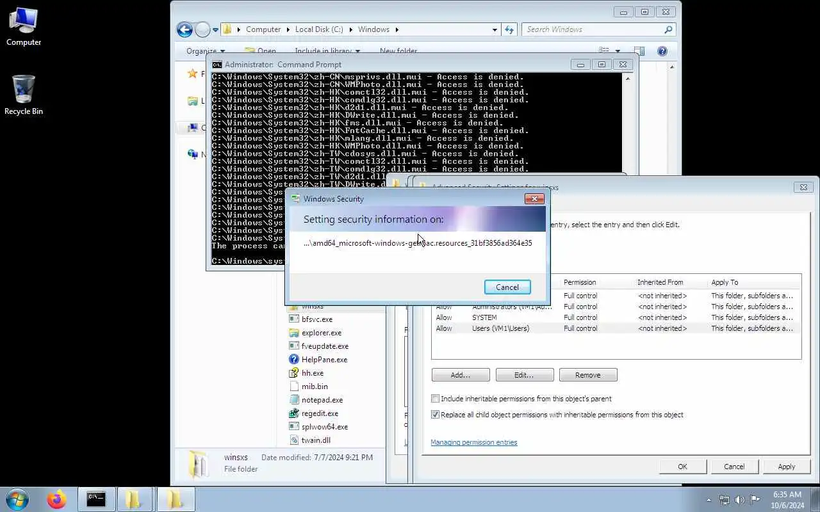
Task: Open the address bar history dropdown
Action: pos(495,29)
